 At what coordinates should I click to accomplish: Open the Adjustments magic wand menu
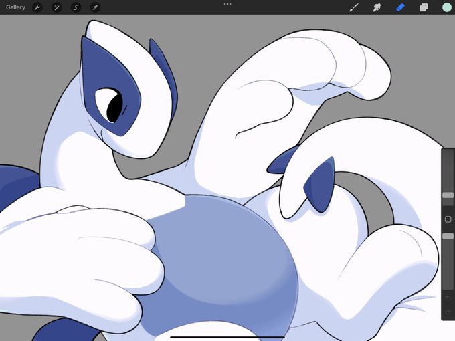(x=57, y=7)
